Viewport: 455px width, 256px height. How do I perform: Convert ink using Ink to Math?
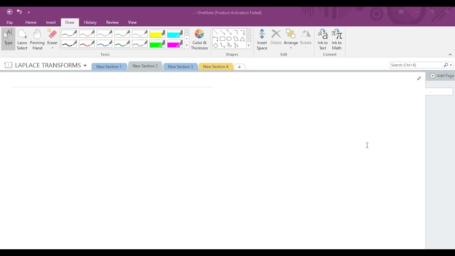(x=337, y=39)
